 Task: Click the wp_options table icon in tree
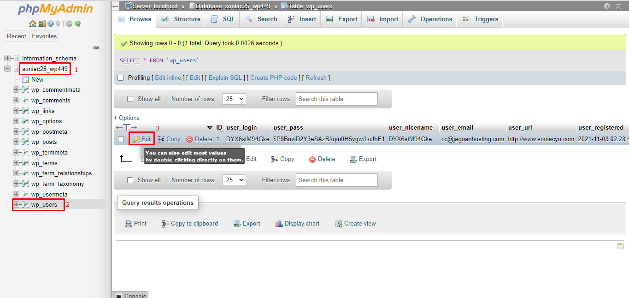pos(25,121)
